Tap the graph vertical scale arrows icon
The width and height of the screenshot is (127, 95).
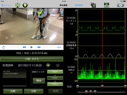tap(107, 5)
